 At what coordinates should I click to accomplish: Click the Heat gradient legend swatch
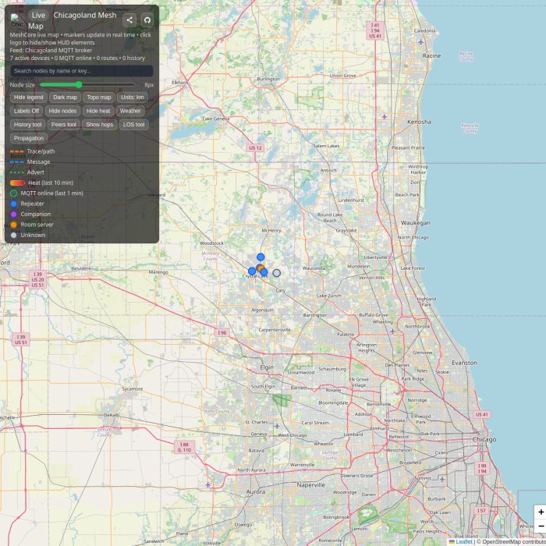(x=17, y=183)
